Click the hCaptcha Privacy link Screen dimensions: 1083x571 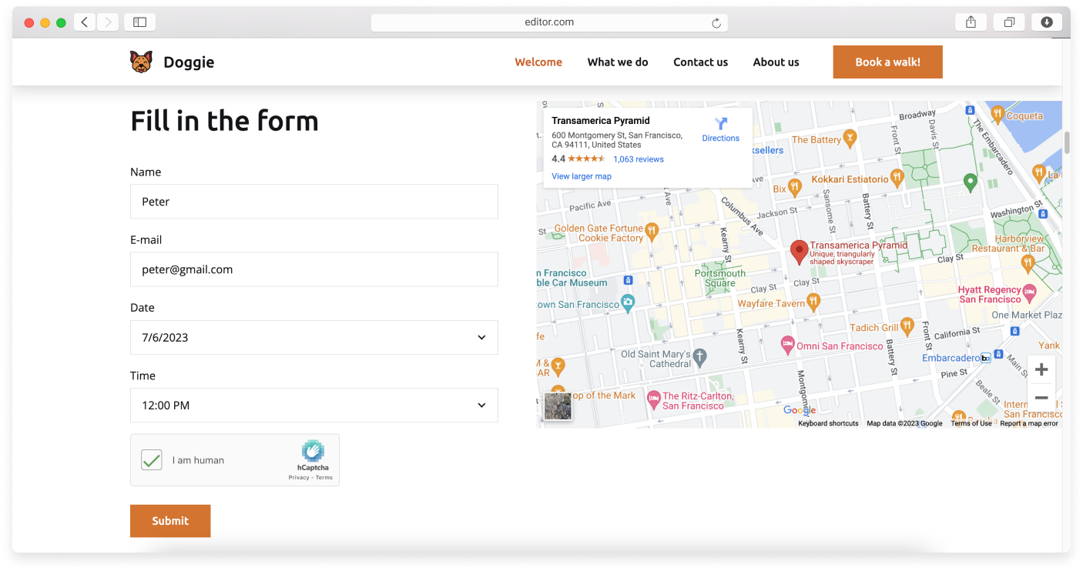[x=299, y=478]
